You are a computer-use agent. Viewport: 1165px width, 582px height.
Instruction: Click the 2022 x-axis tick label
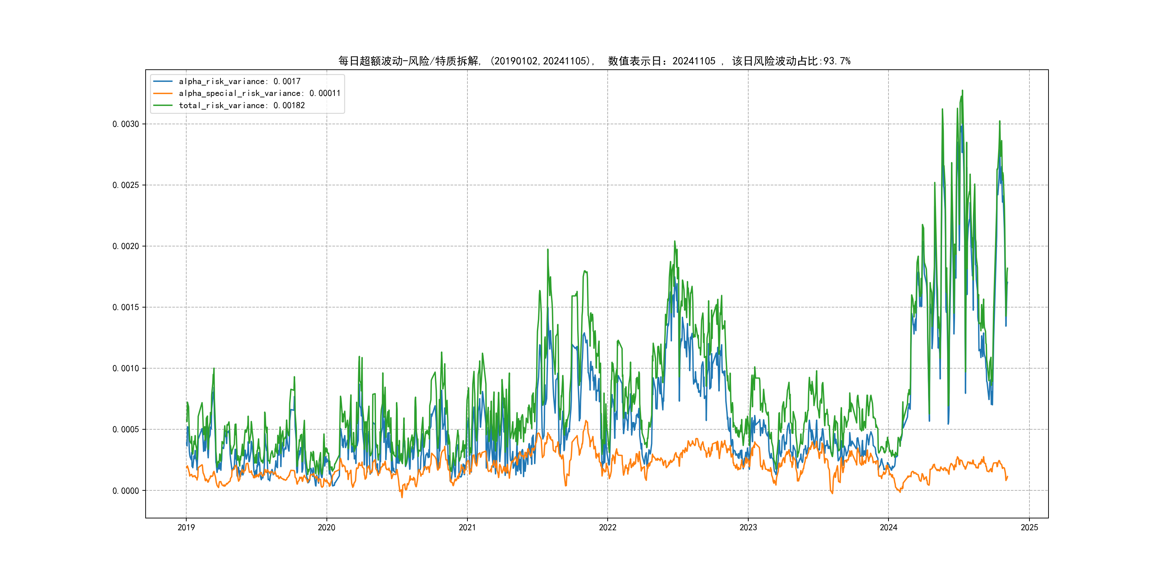607,527
